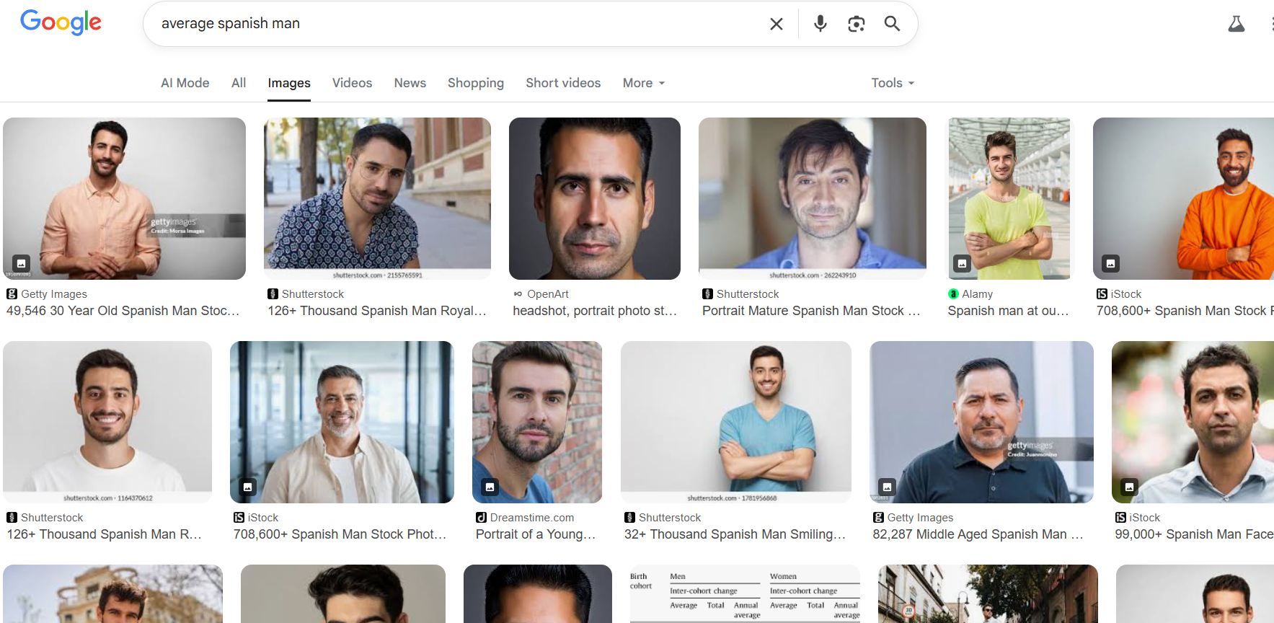Click Getty Images favicon above '49,546 30 Year Old'

(x=12, y=294)
